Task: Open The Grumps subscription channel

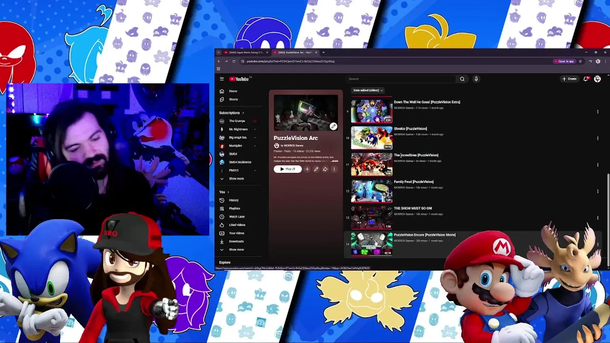Action: coord(237,121)
